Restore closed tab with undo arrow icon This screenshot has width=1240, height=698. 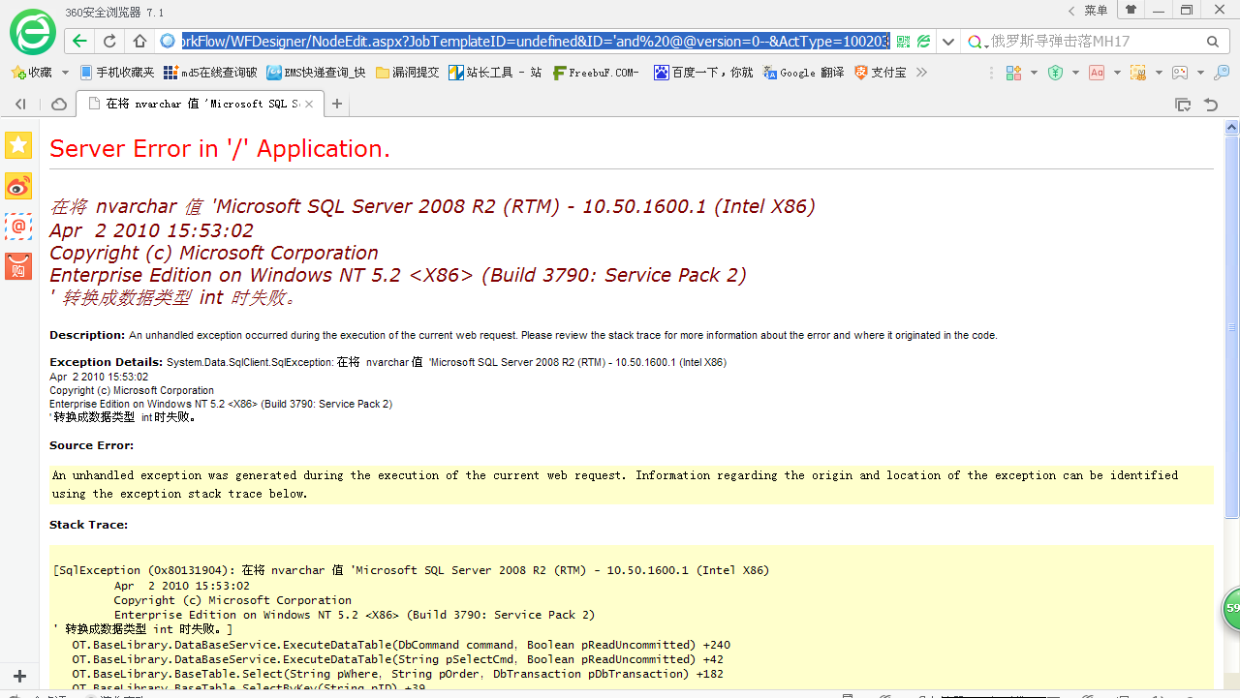click(x=1211, y=104)
